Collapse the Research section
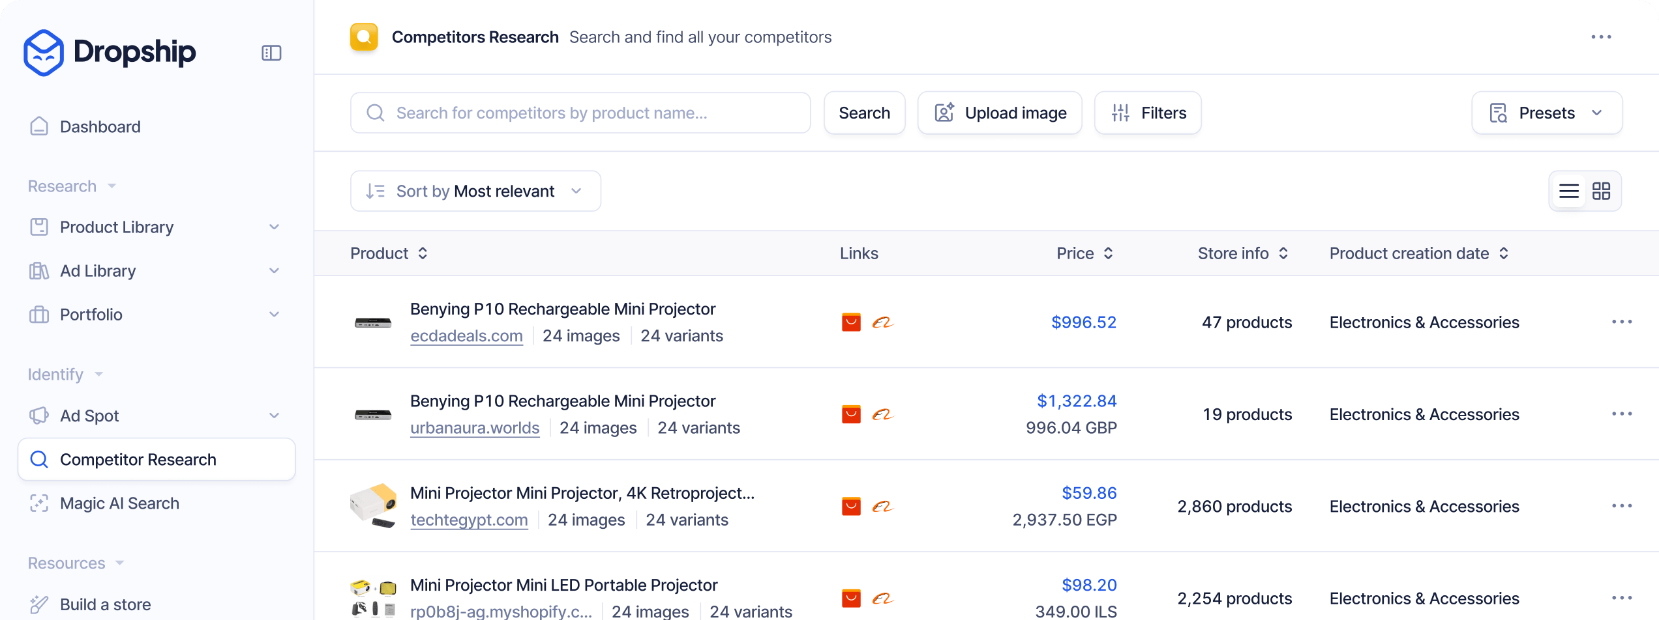Screen dimensions: 1659x620 (72, 186)
